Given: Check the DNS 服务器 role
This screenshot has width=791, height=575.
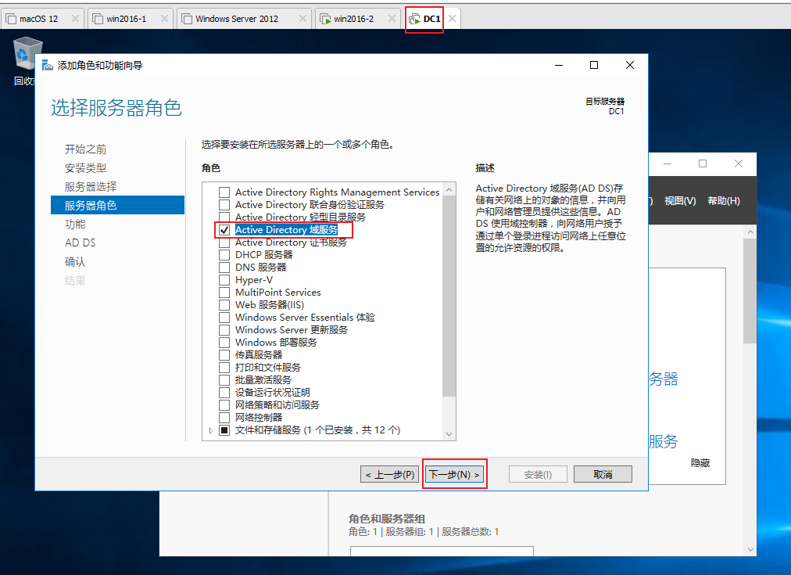Looking at the screenshot, I should pos(224,268).
